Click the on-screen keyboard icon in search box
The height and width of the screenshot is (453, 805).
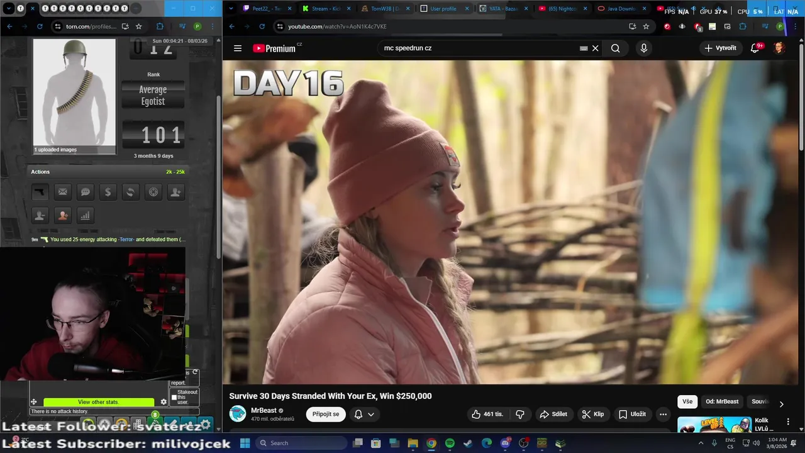tap(584, 48)
